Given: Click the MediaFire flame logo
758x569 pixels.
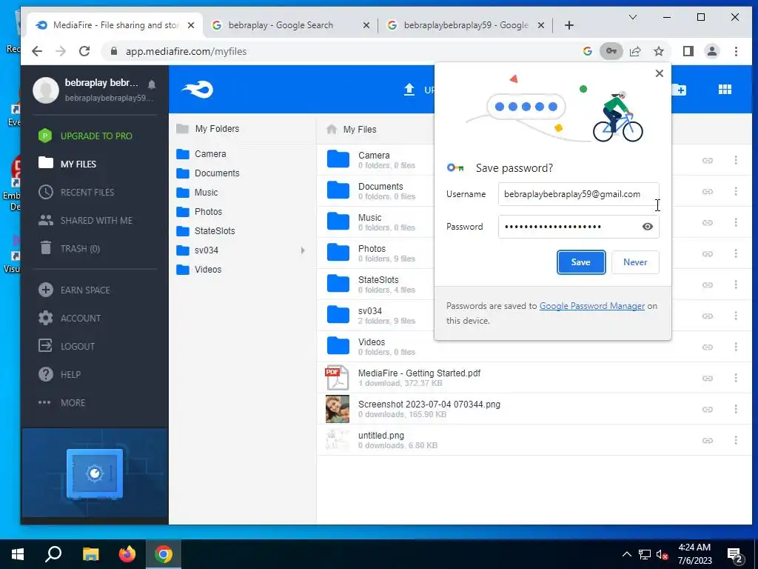Looking at the screenshot, I should click(197, 90).
